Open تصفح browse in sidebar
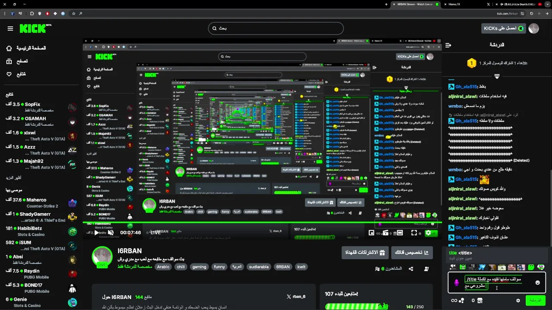The image size is (552, 310). tap(17, 61)
